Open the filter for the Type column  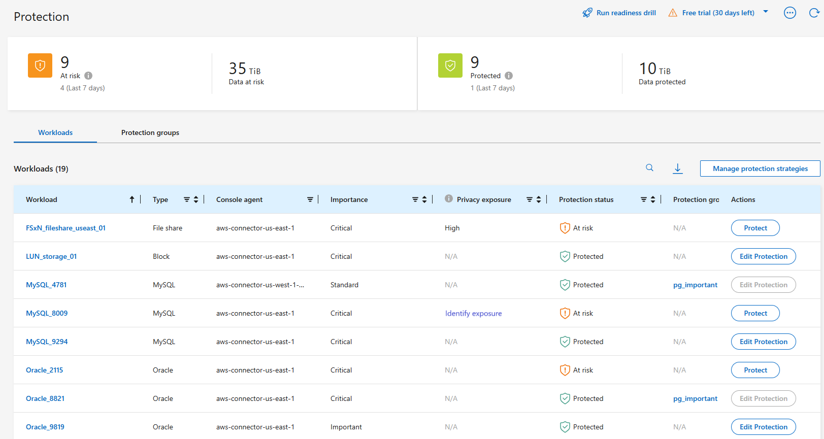coord(187,199)
